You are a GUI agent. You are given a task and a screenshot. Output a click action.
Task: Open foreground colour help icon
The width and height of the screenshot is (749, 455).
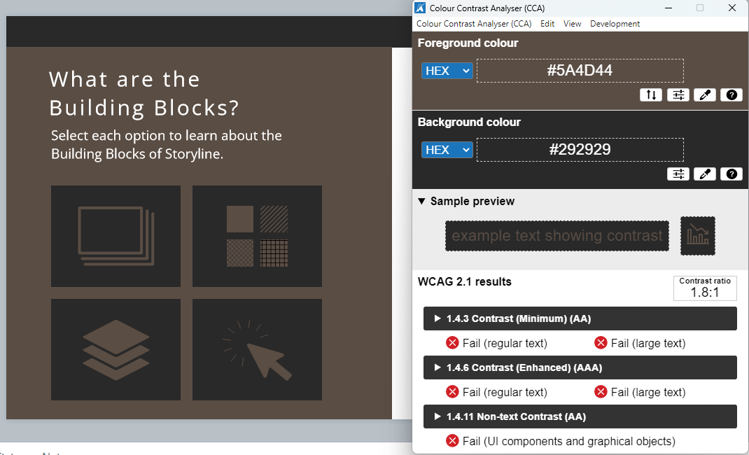tap(731, 94)
